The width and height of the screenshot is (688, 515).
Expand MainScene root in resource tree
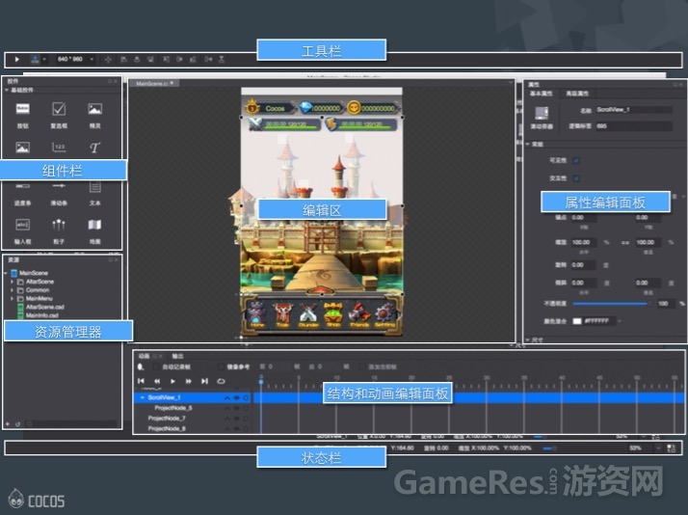(x=6, y=273)
